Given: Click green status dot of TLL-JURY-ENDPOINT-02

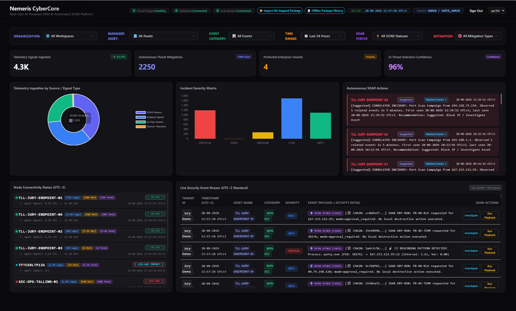Looking at the screenshot, I should pyautogui.click(x=17, y=231).
